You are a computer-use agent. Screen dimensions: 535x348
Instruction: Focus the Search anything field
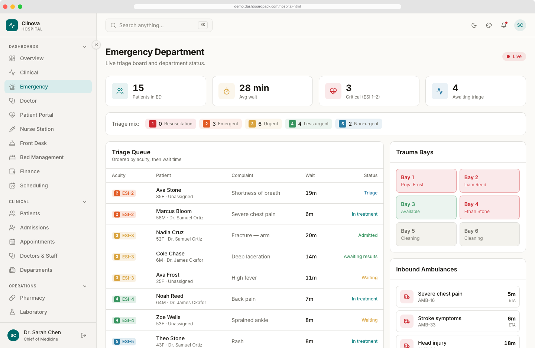point(159,25)
